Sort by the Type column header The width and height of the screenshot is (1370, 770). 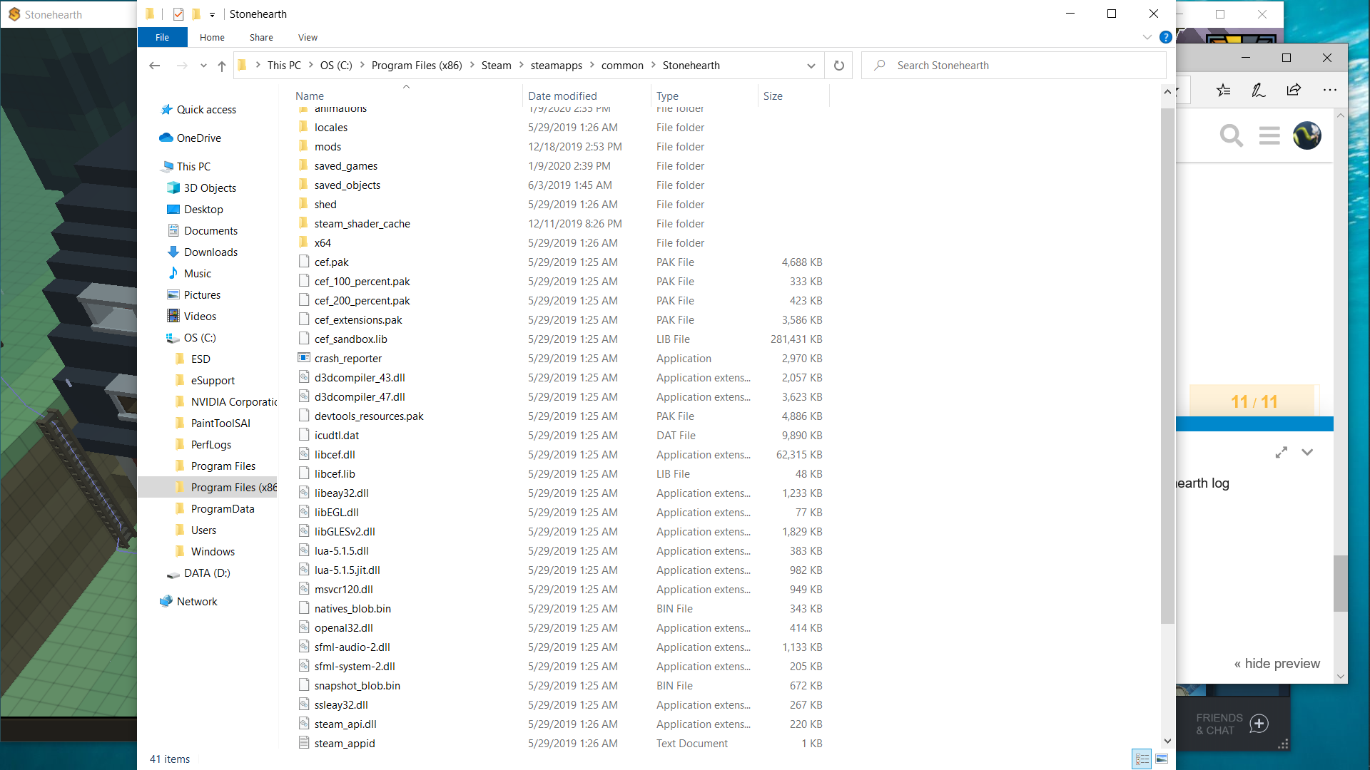point(667,96)
